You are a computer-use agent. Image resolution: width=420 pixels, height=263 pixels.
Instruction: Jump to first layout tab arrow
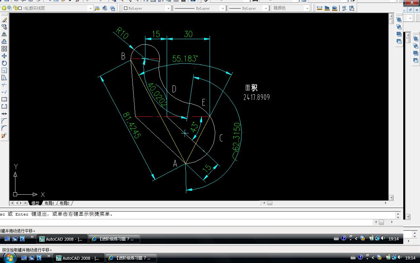click(x=12, y=203)
